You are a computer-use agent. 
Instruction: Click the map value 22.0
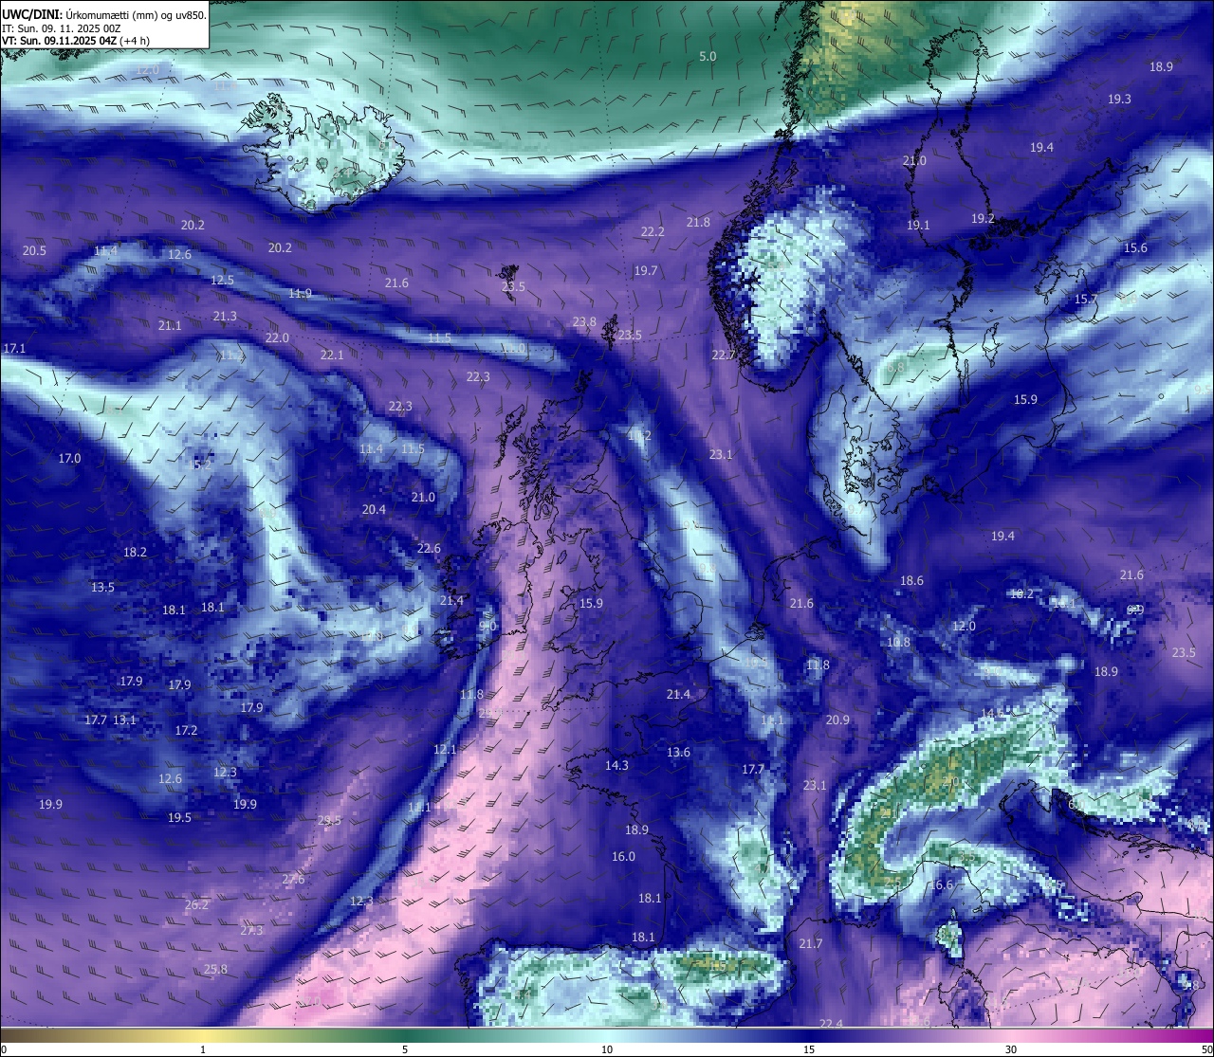click(277, 337)
